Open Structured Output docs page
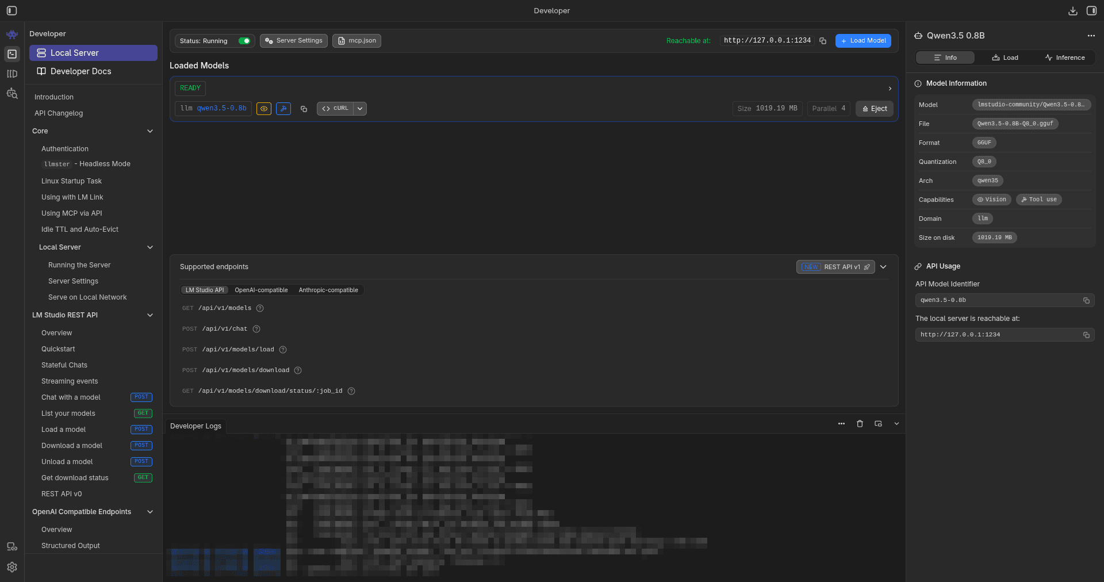Image resolution: width=1104 pixels, height=582 pixels. [71, 546]
